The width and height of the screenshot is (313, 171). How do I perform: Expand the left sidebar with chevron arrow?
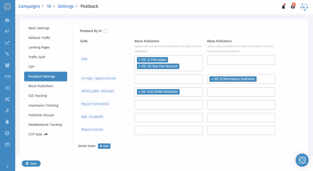click(x=7, y=166)
